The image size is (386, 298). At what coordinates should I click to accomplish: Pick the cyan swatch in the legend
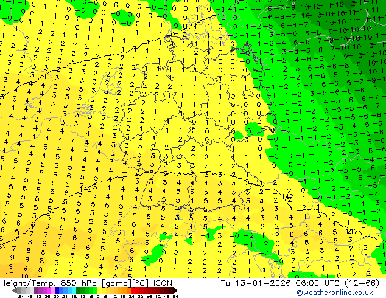coord(74,290)
